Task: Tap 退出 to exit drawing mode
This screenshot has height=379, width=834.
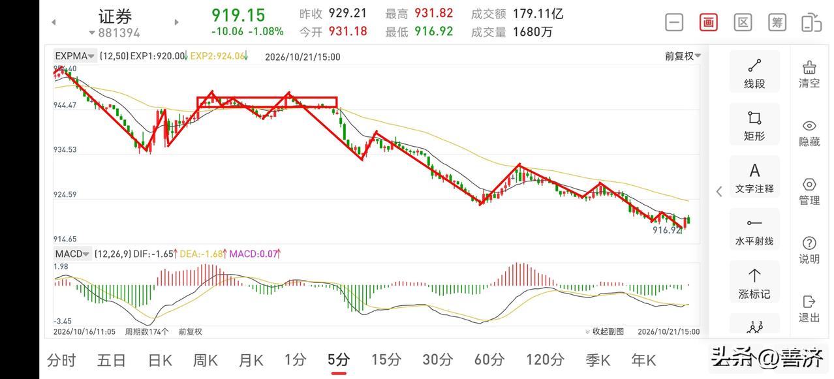Action: coord(809,309)
